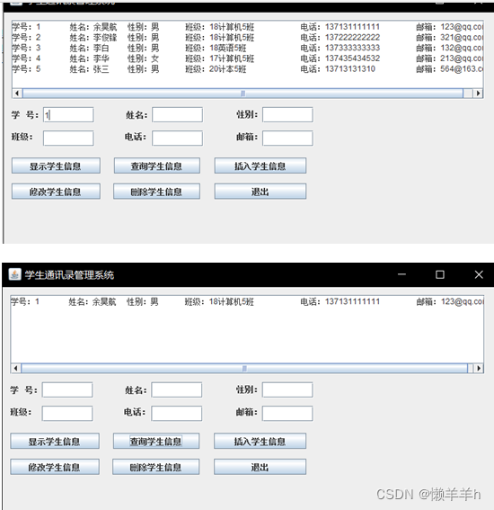Focus the 学号 input field in lower window
The height and width of the screenshot is (510, 494).
click(x=67, y=389)
